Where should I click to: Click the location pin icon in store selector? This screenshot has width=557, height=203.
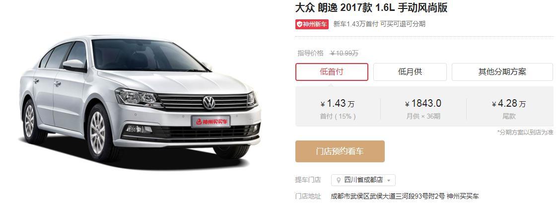pos(339,180)
